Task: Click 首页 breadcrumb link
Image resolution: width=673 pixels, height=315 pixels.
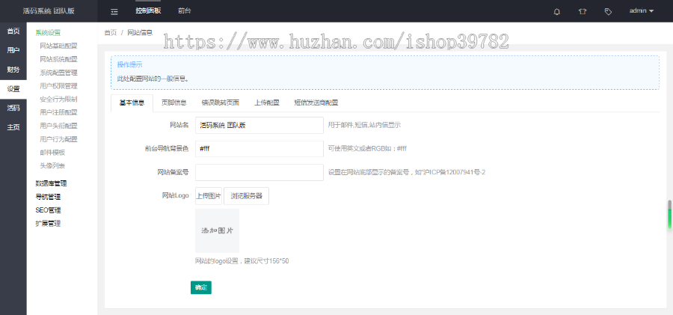Action: [111, 33]
